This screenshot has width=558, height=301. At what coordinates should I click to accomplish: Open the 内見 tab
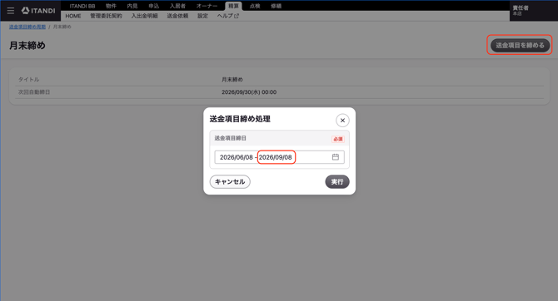[x=132, y=6]
